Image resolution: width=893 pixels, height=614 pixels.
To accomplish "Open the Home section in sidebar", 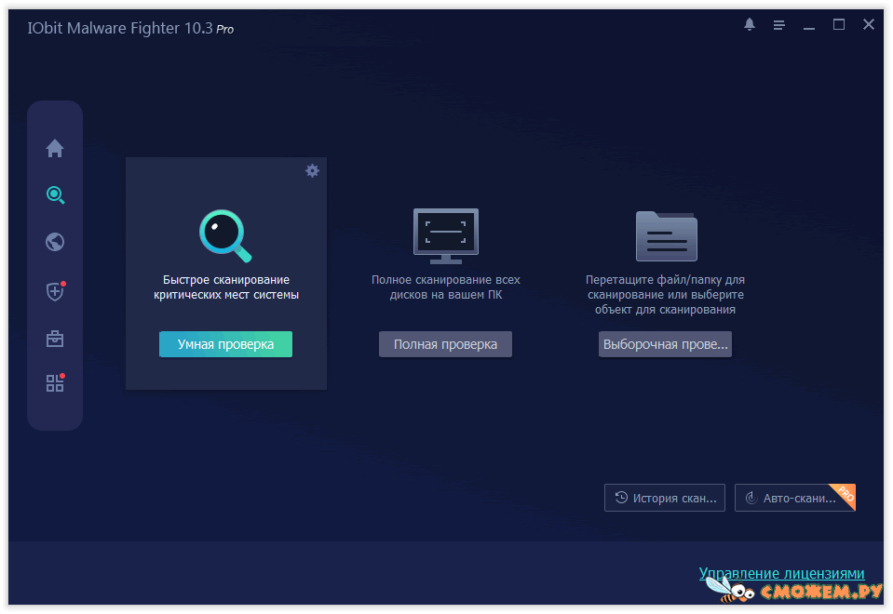I will [55, 148].
